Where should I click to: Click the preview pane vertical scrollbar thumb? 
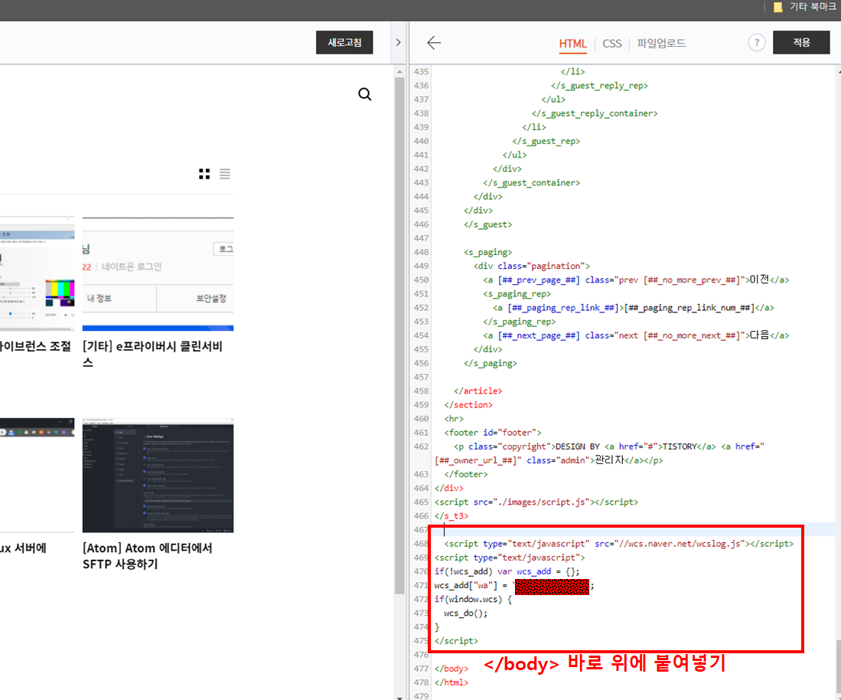click(399, 335)
